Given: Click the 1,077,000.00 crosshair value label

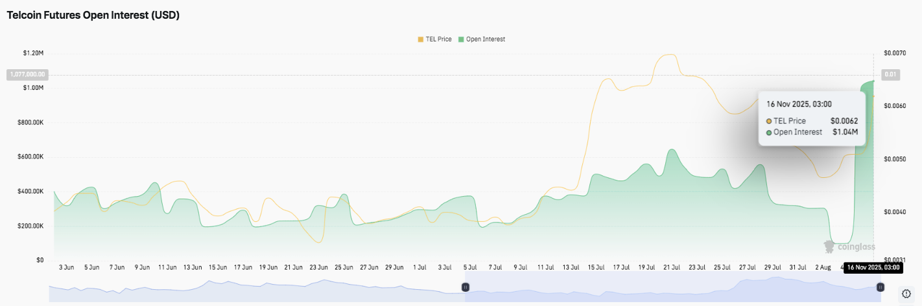Looking at the screenshot, I should (x=26, y=74).
